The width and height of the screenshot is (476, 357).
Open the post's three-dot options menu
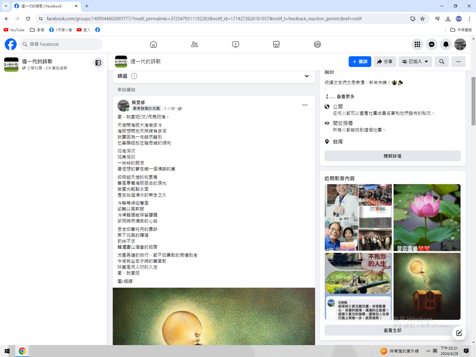304,105
